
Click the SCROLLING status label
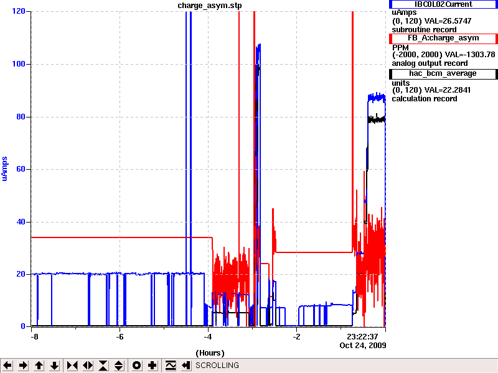217,366
